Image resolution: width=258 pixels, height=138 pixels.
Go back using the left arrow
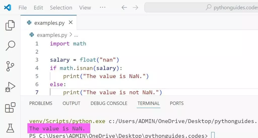[x=124, y=8]
